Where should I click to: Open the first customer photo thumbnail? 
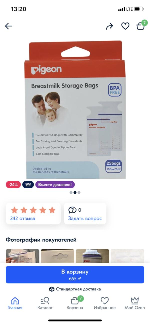click(22, 256)
